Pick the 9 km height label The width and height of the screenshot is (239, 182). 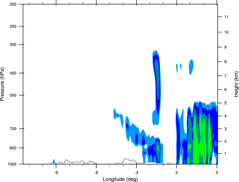(225, 47)
